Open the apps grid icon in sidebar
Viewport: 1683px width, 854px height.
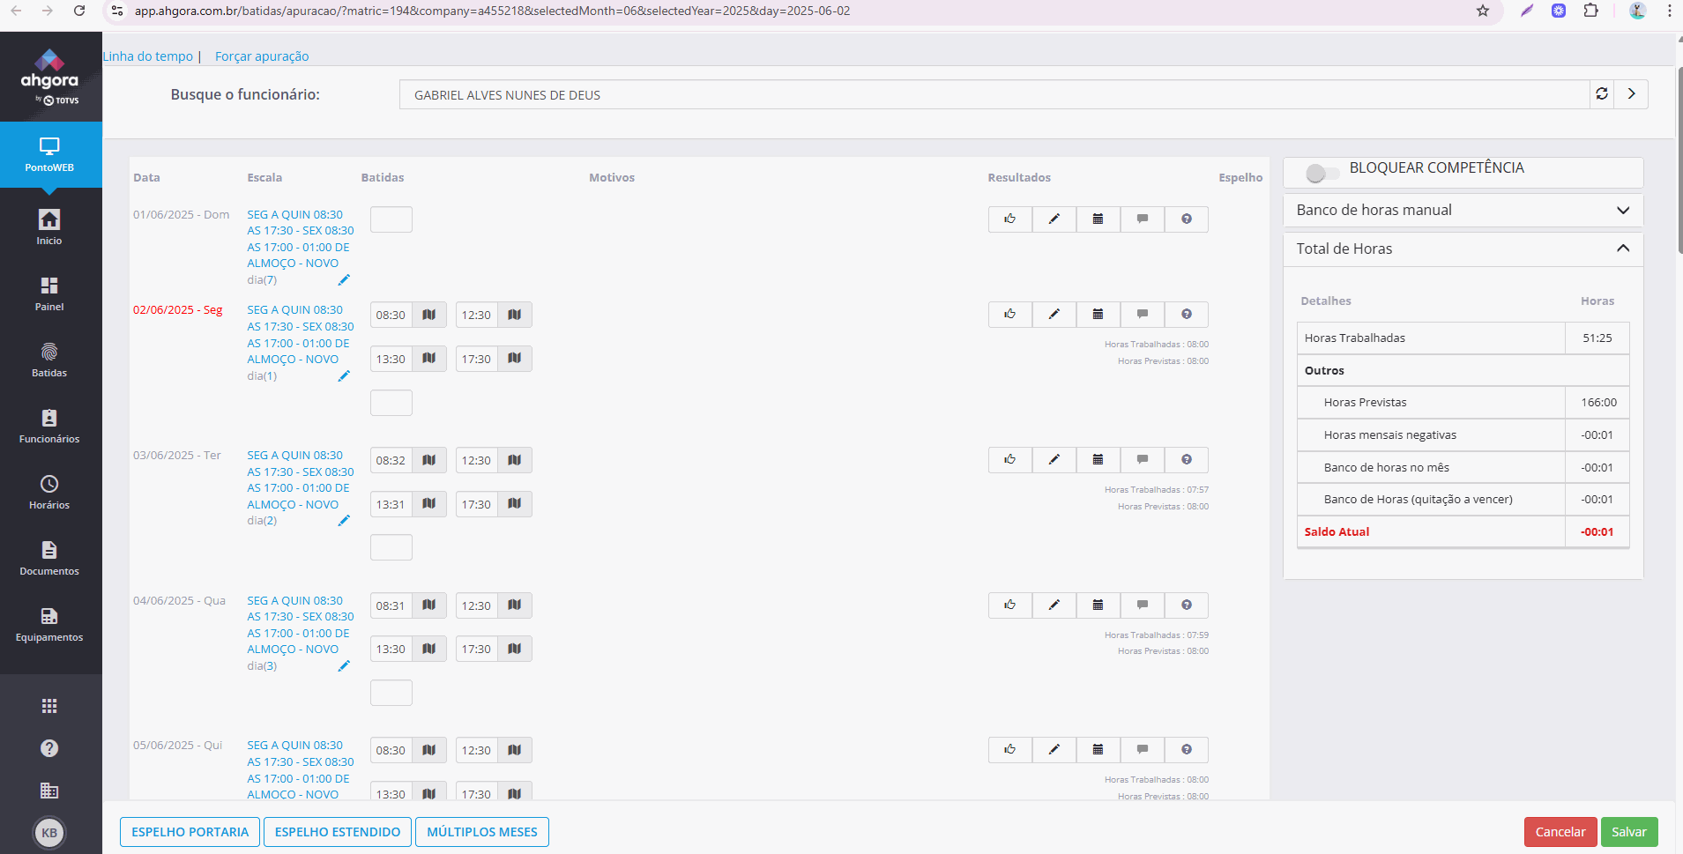tap(49, 706)
